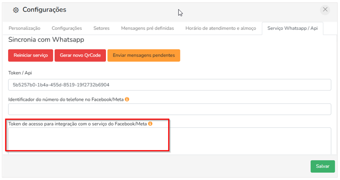The height and width of the screenshot is (180, 340).
Task: Open the Setores tab
Action: click(x=102, y=28)
